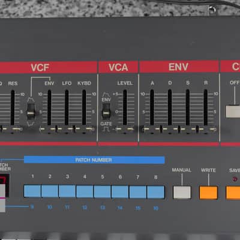Choose patch number button 6

pos(120,192)
